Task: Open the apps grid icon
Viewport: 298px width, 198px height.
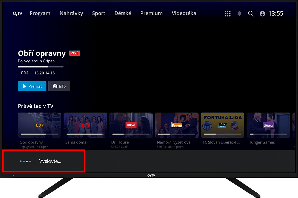Action: (228, 14)
